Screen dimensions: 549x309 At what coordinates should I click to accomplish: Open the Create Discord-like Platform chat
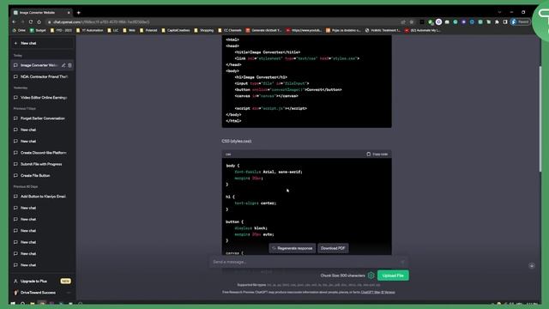42,153
